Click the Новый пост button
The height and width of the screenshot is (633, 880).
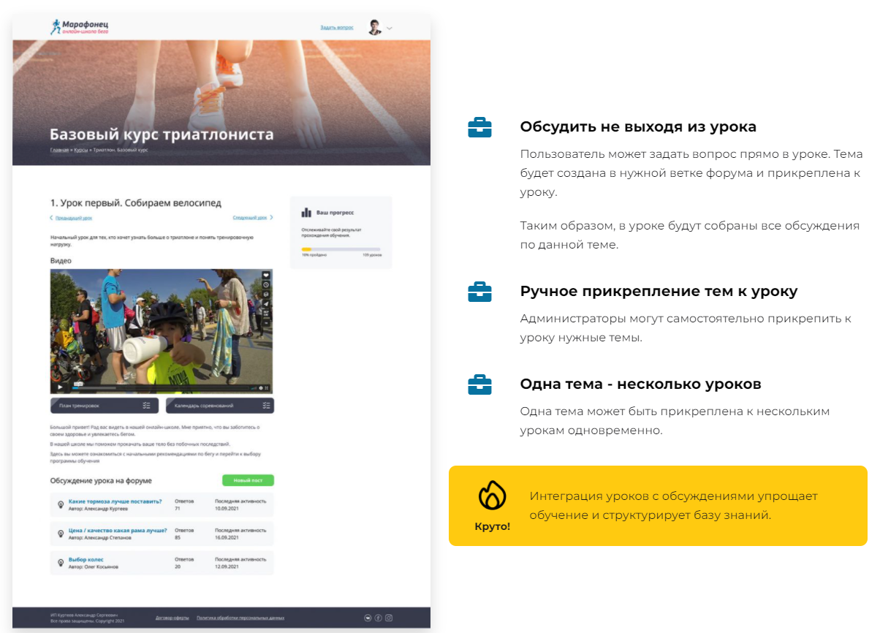[248, 480]
